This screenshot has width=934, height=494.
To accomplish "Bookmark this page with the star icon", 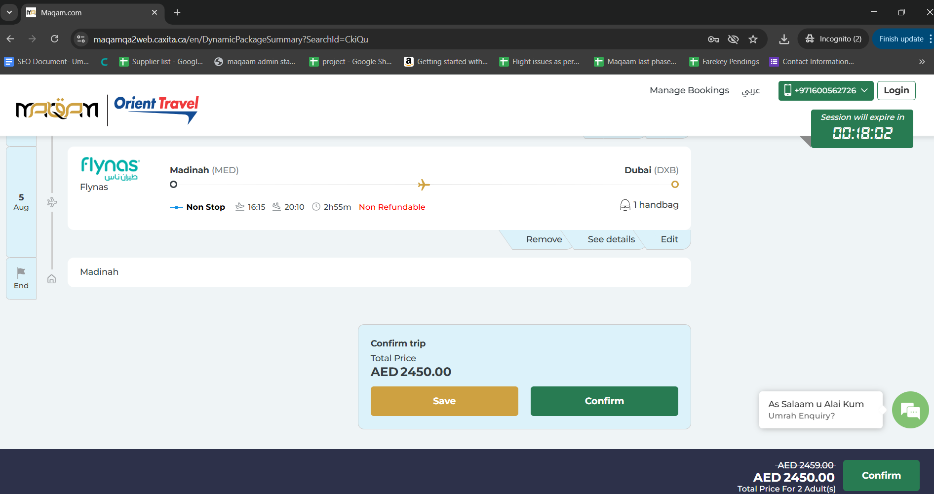I will (x=753, y=39).
